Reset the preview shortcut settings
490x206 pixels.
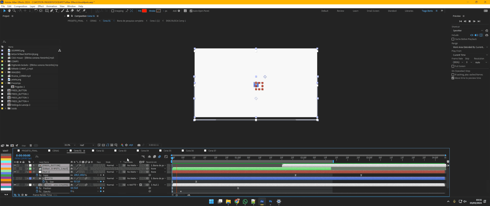[x=487, y=31]
